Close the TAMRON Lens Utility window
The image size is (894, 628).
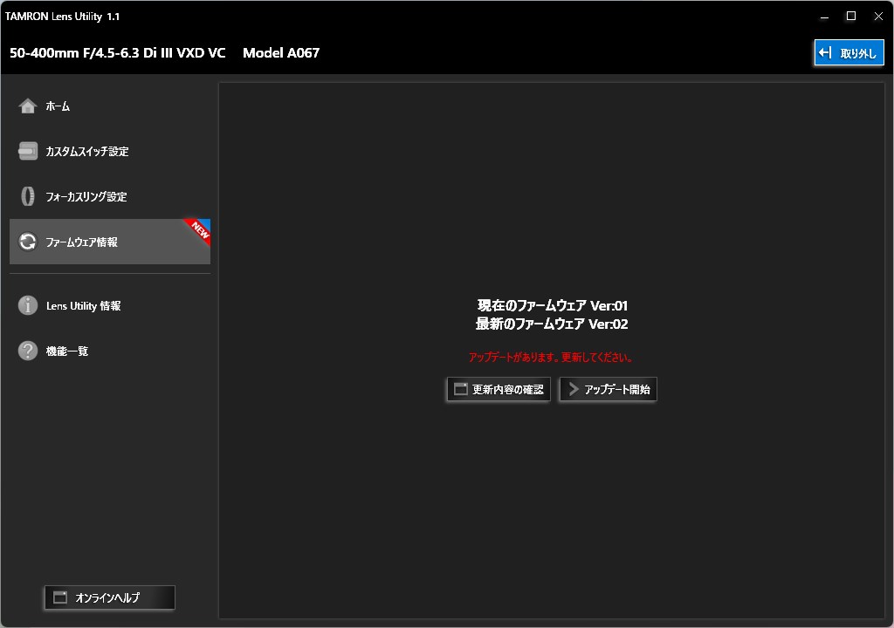pos(878,17)
